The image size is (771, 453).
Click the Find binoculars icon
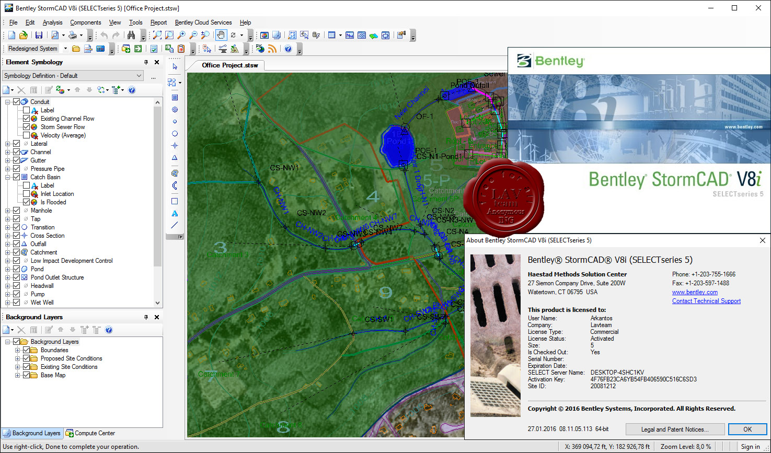pyautogui.click(x=131, y=35)
